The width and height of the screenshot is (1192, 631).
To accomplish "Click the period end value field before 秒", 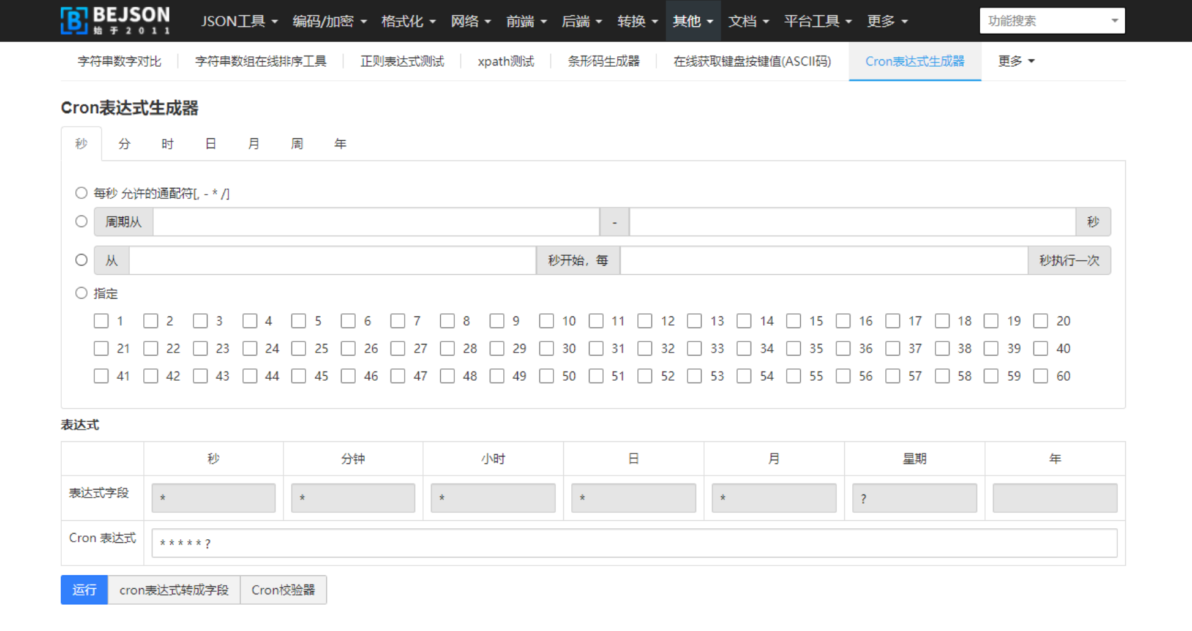I will (852, 222).
